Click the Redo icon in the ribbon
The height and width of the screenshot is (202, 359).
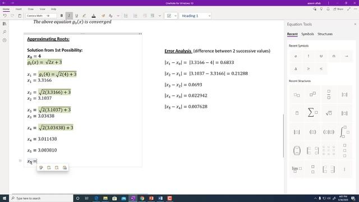(x=12, y=16)
